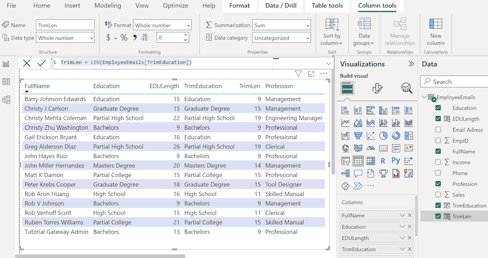Viewport: 488px width, 258px height.
Task: Insert the Map globe visual
Action: (x=345, y=148)
